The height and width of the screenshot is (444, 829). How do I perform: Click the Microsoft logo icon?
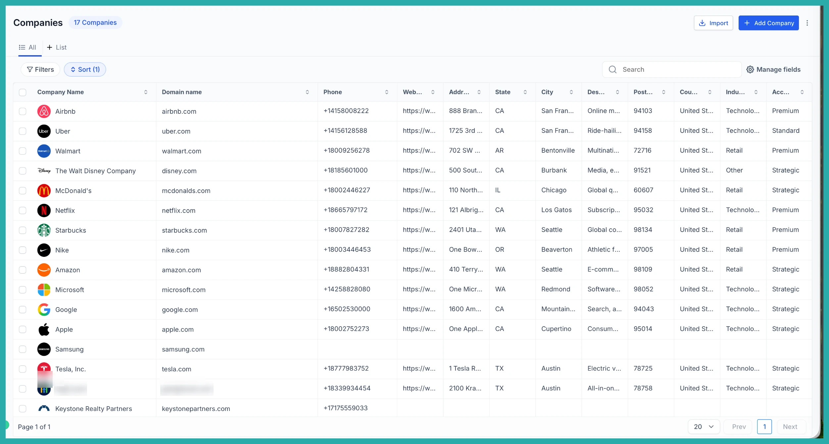coord(44,290)
